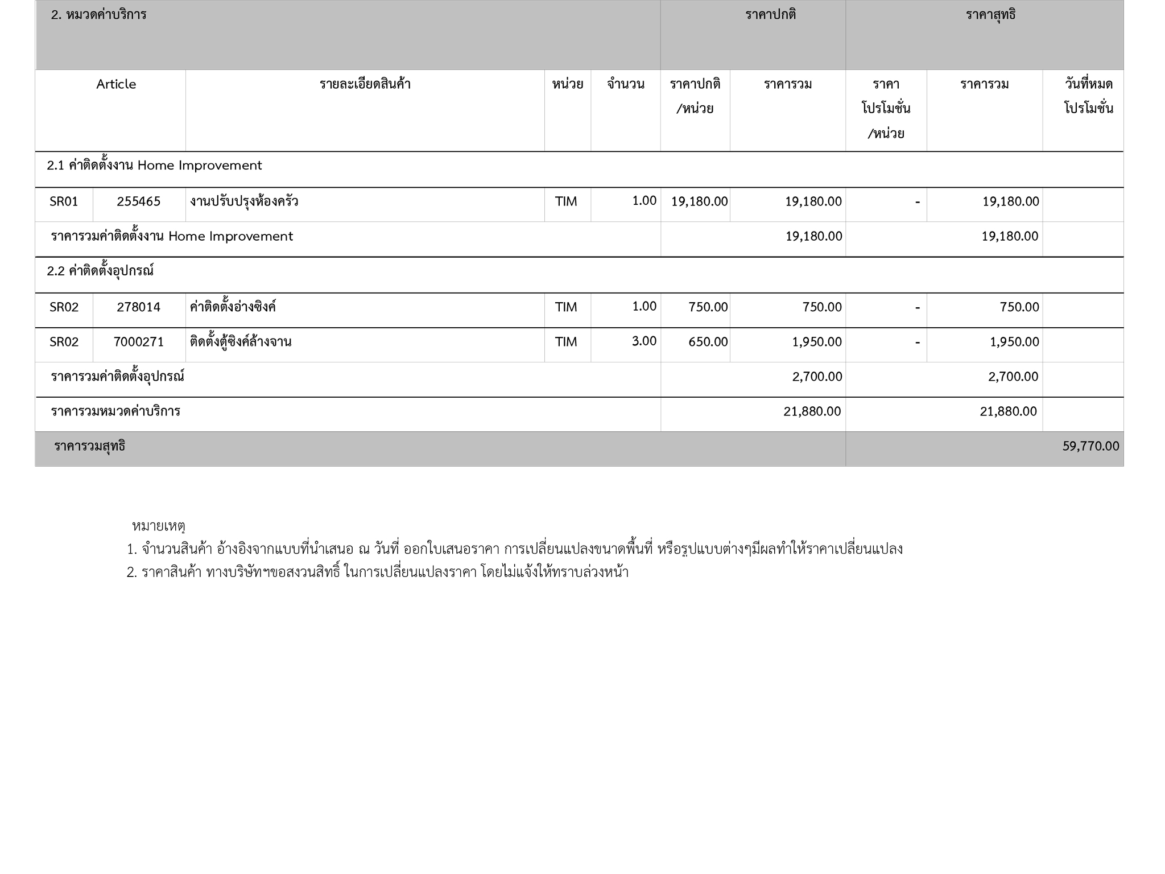This screenshot has width=1165, height=874.
Task: Click the ราคาปกติ header cell
Action: (x=770, y=15)
